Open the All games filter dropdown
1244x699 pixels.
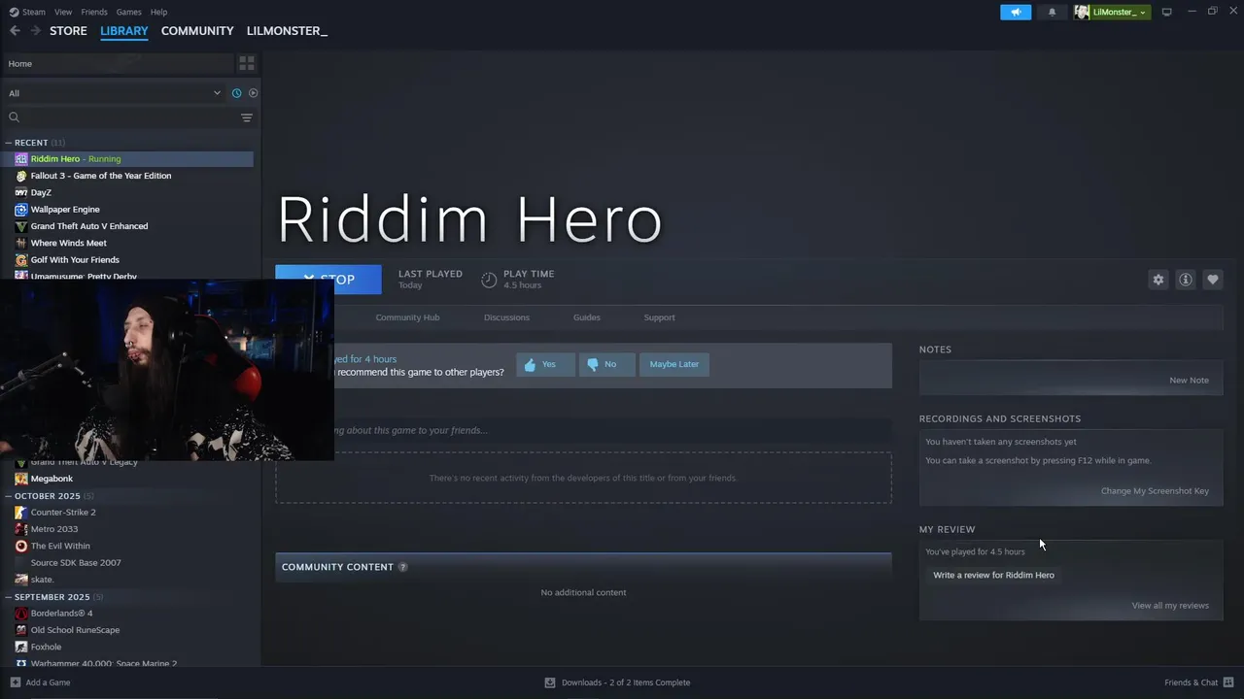click(115, 93)
